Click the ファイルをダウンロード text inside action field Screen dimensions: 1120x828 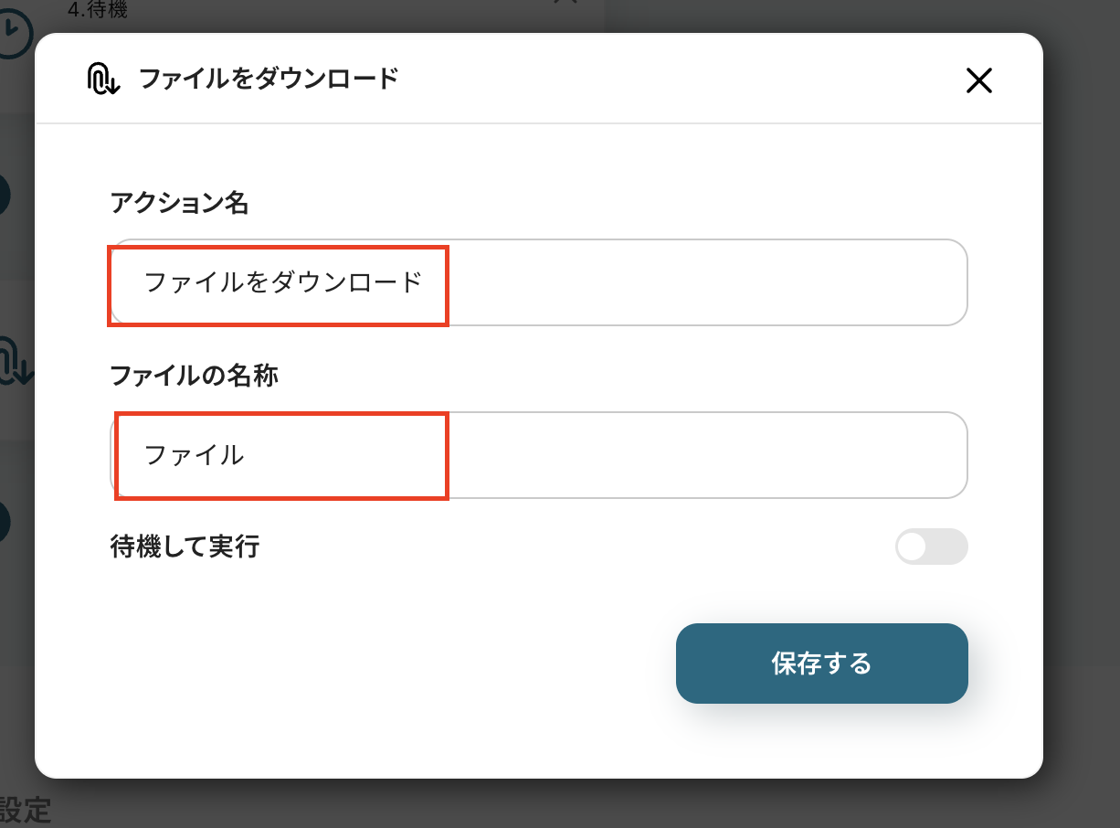[283, 281]
